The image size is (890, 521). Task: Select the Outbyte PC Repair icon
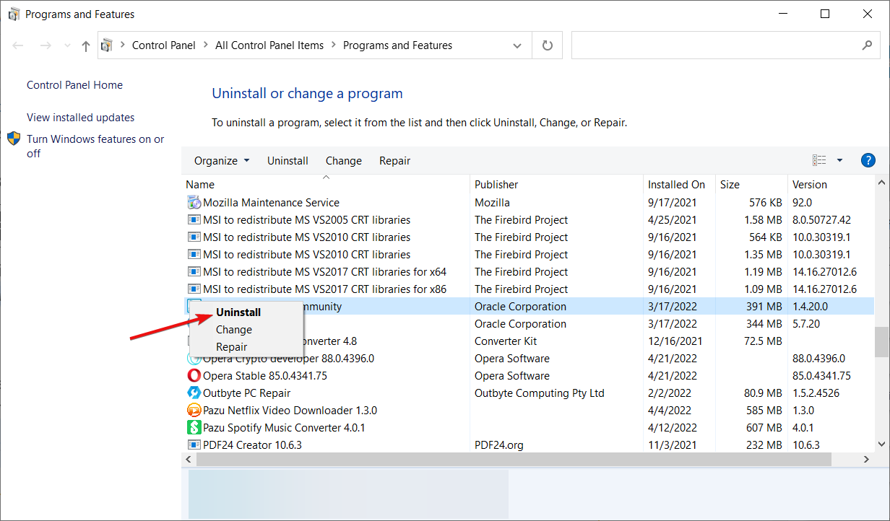coord(194,393)
